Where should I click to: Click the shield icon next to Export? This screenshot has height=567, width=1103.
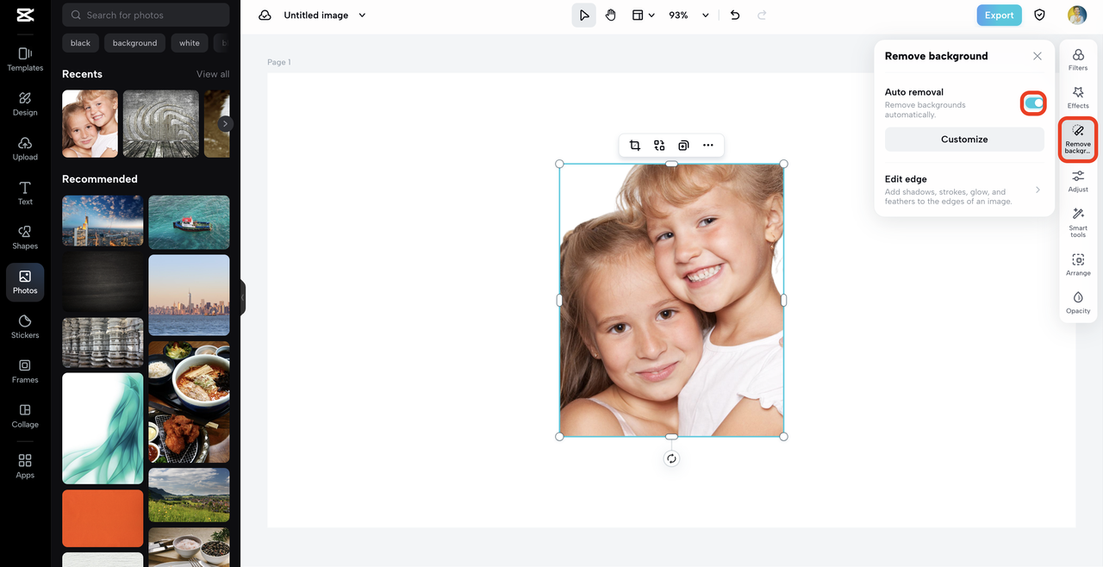(x=1040, y=16)
